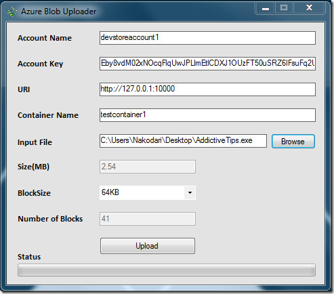
Task: Select the 64KB BlockSize combo box
Action: [x=148, y=192]
